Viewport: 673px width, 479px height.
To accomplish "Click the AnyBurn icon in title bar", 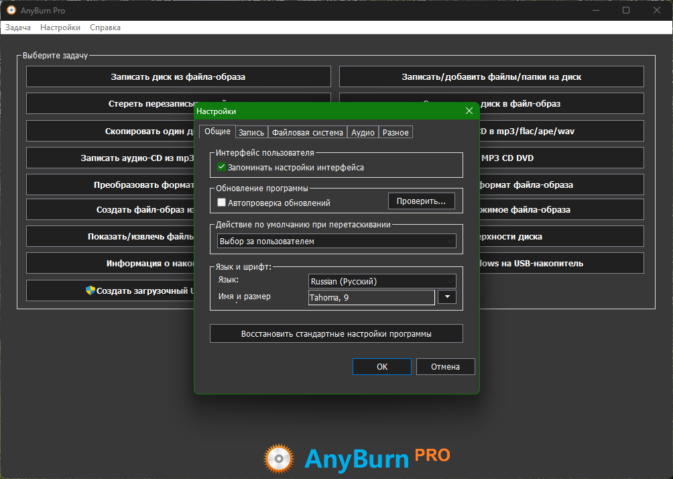I will 11,11.
